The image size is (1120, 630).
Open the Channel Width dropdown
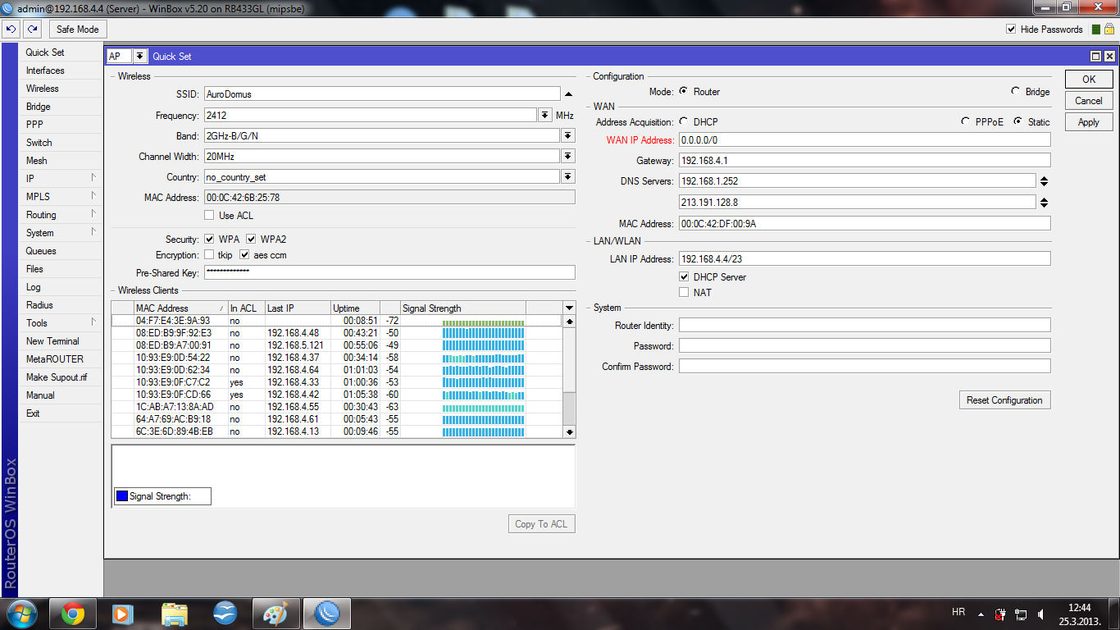click(x=567, y=157)
